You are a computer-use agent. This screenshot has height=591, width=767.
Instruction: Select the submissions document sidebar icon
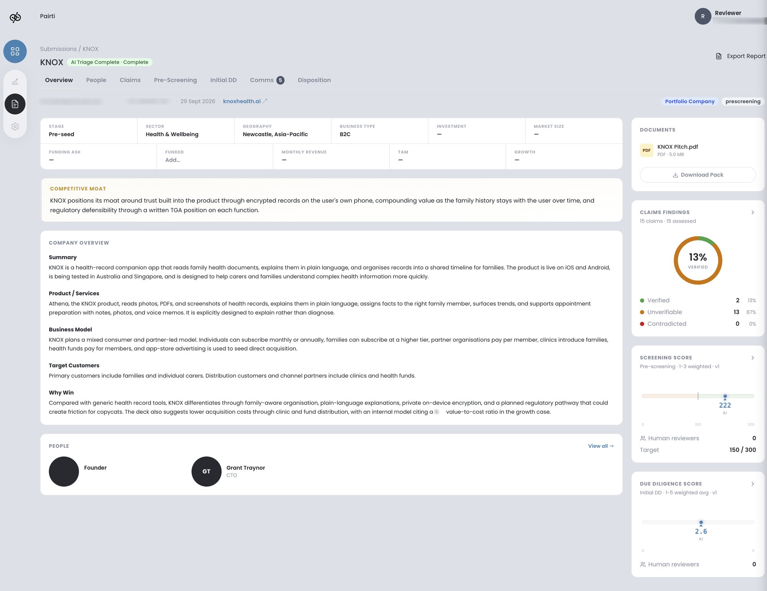pyautogui.click(x=15, y=104)
